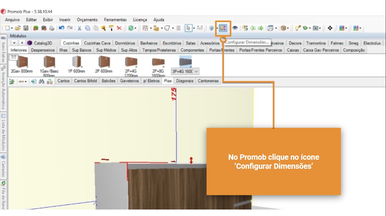Click the Configurar Dimensões icon
This screenshot has width=386, height=216.
click(223, 28)
